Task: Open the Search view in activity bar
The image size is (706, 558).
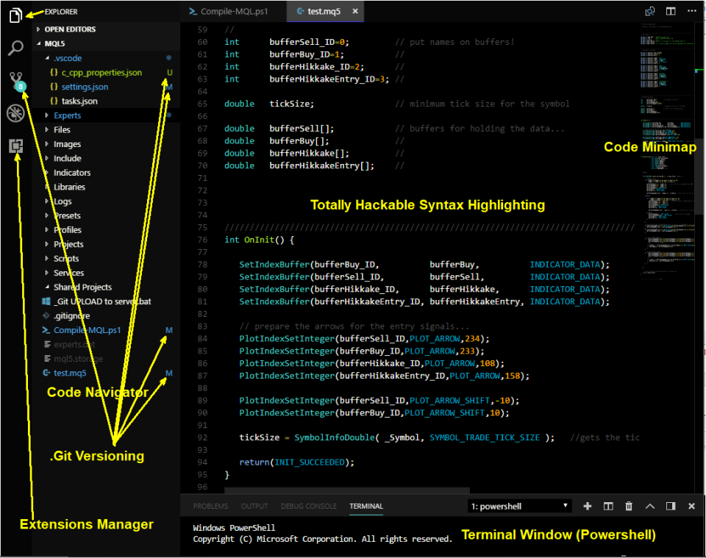Action: [x=15, y=48]
